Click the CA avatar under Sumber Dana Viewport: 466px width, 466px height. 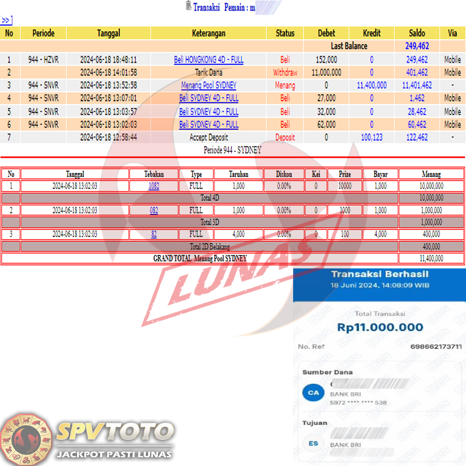(314, 393)
